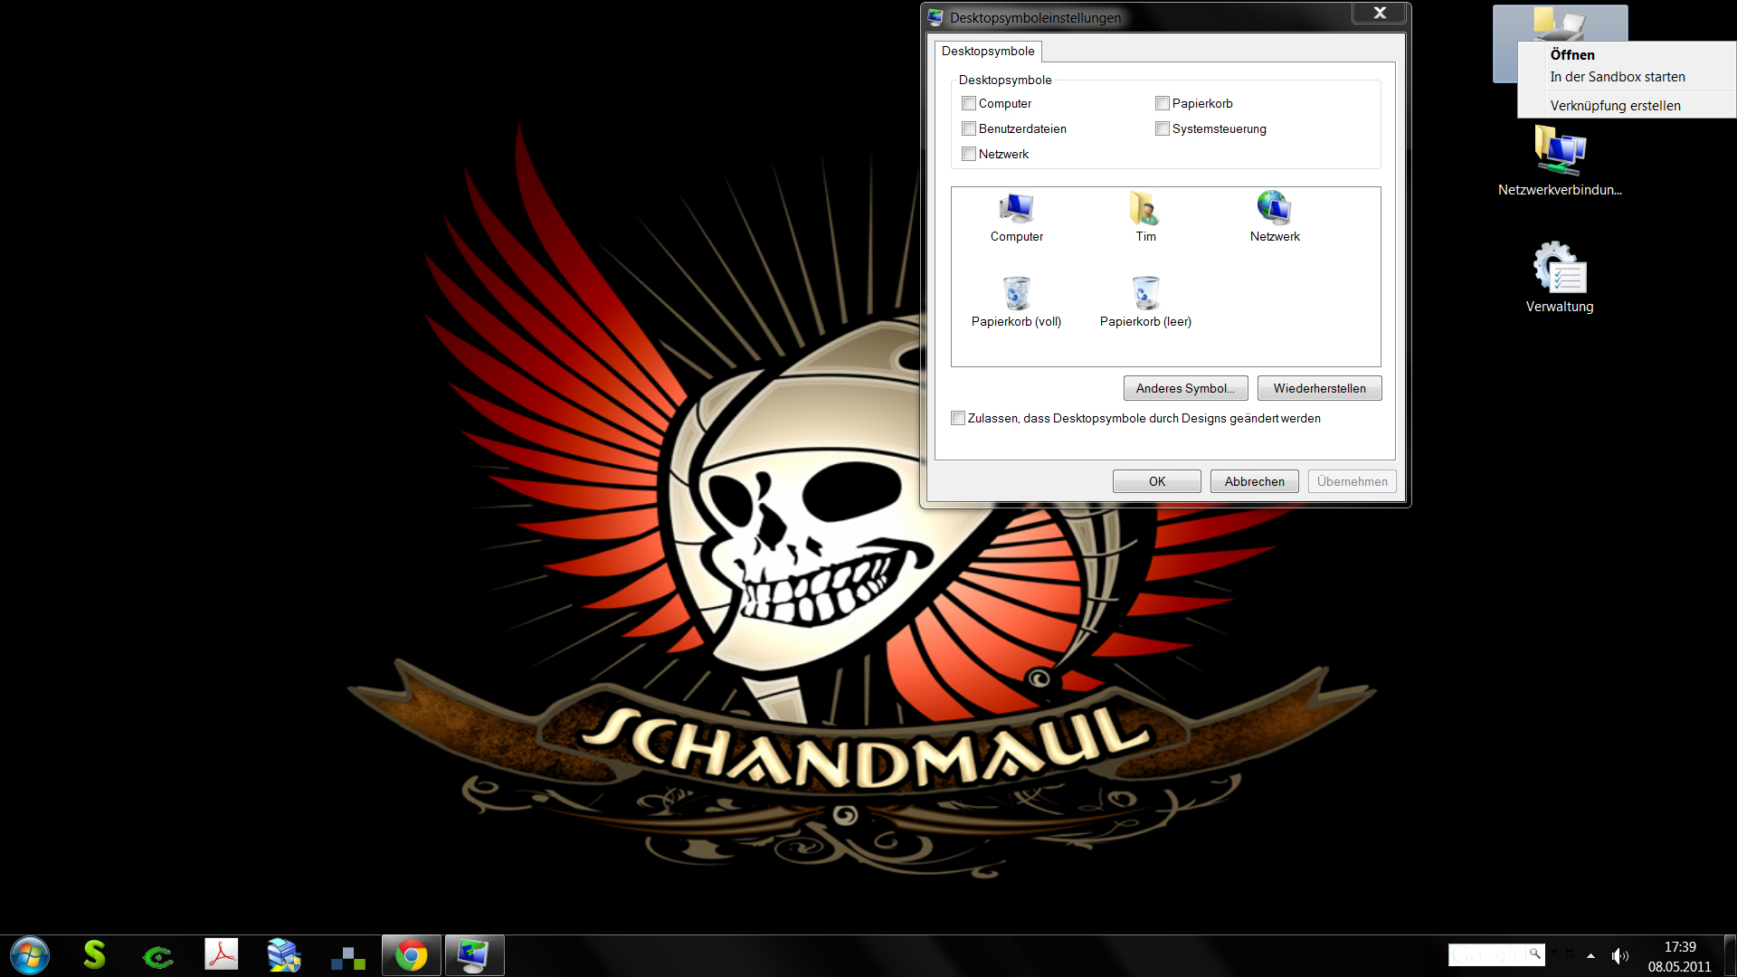
Task: Click the clock showing 17:39
Action: tap(1680, 947)
